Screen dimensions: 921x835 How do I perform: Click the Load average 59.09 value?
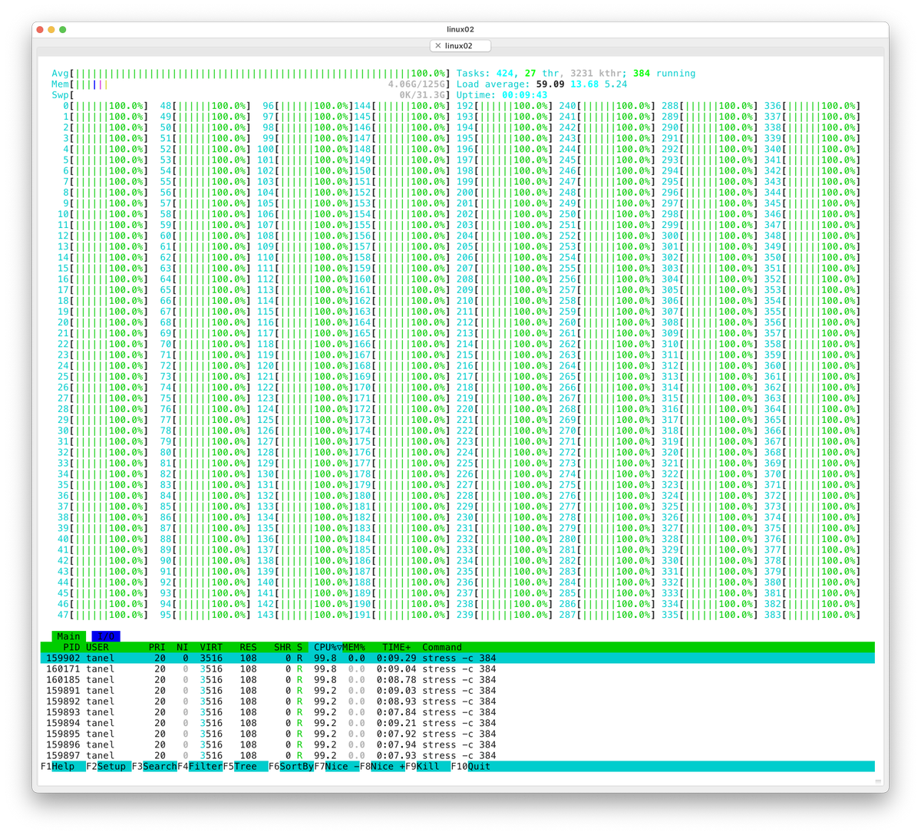click(x=550, y=84)
